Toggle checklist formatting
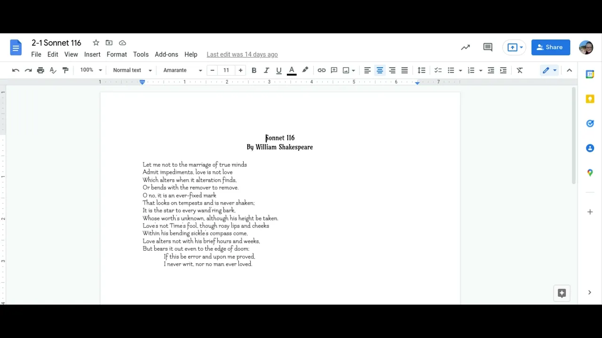The image size is (602, 338). 438,70
